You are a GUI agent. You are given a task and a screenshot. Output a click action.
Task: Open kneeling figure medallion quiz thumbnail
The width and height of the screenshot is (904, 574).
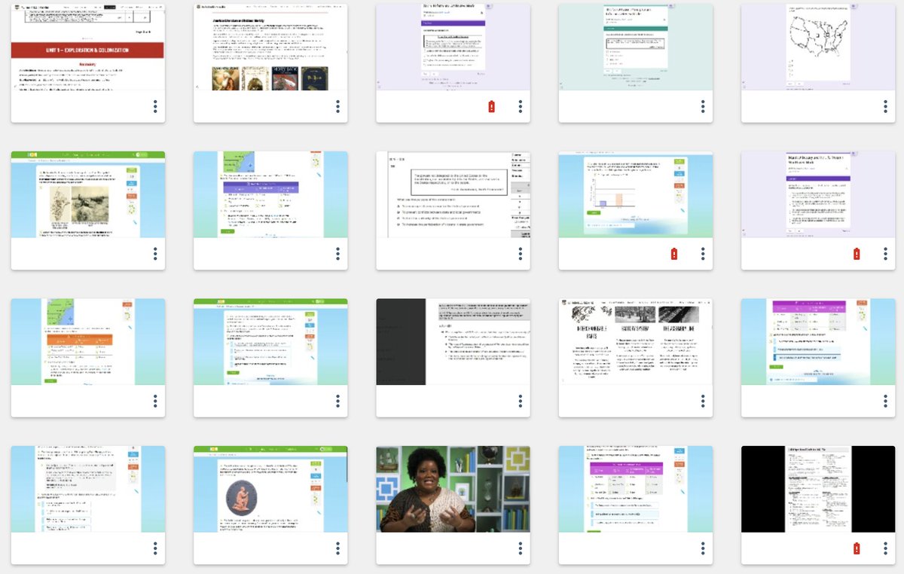coord(270,489)
